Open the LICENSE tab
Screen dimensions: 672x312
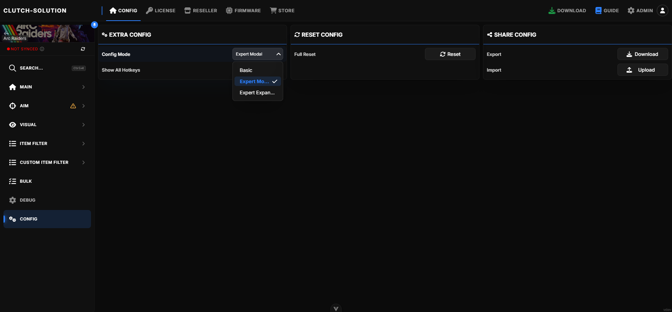coord(161,10)
